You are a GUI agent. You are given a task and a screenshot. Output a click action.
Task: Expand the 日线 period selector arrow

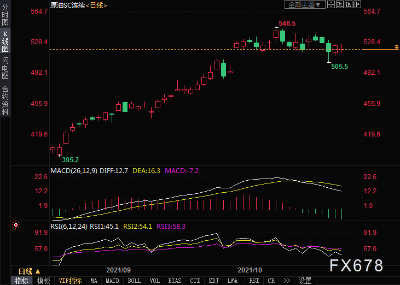point(38,271)
